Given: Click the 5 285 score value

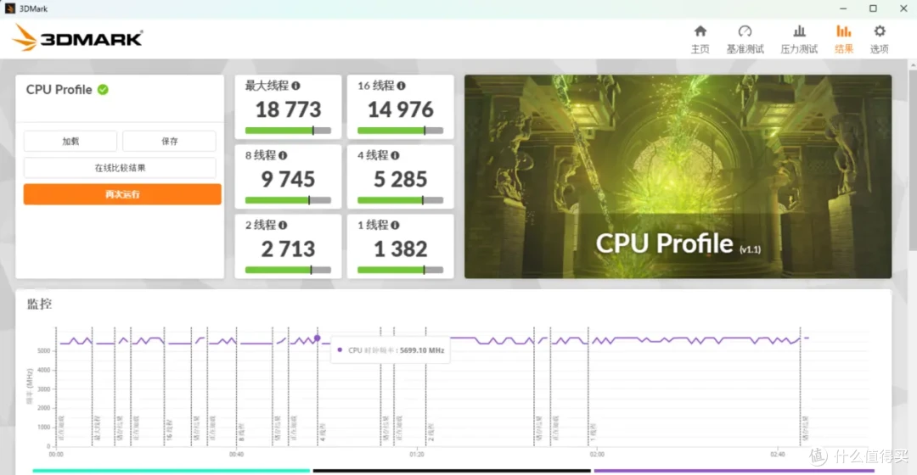Looking at the screenshot, I should pyautogui.click(x=401, y=179).
